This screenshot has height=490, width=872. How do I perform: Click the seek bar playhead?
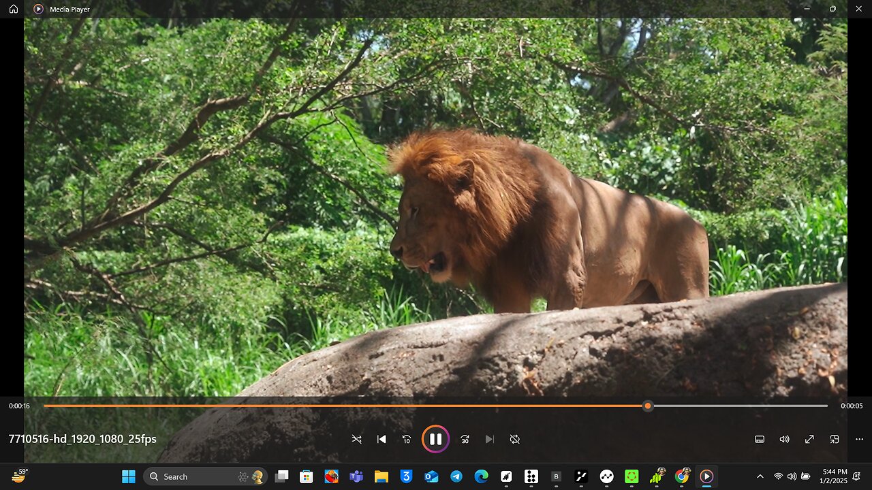(648, 406)
